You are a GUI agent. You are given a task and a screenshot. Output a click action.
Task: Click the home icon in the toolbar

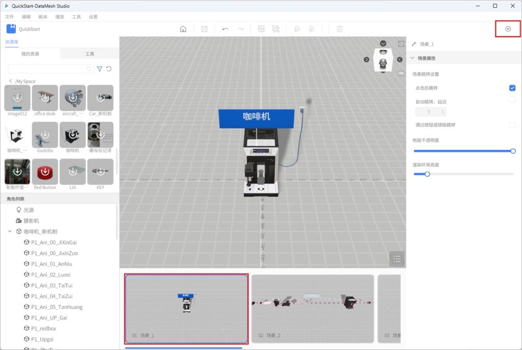tap(183, 29)
